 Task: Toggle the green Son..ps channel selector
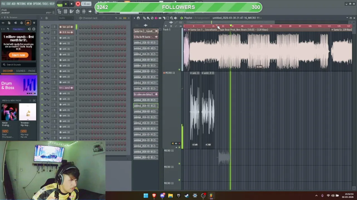pyautogui.click(x=77, y=27)
